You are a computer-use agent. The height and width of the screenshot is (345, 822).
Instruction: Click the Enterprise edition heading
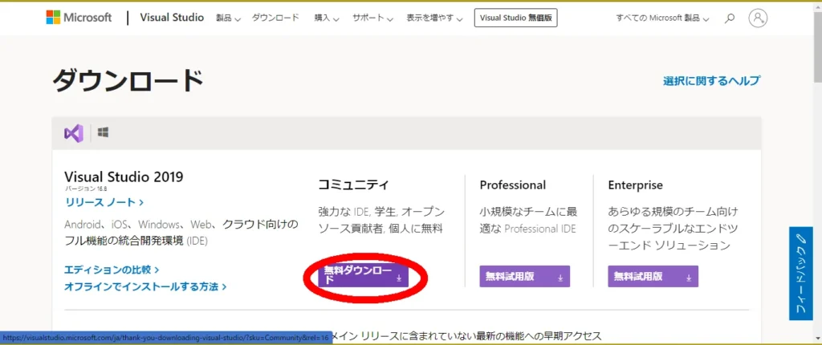coord(636,185)
